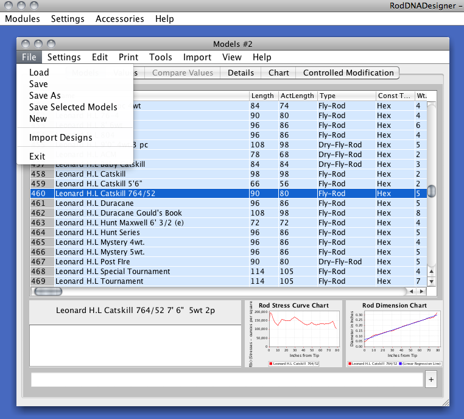Image resolution: width=464 pixels, height=419 pixels.
Task: Select row Leonard H.L Special Tournament
Action: [228, 272]
